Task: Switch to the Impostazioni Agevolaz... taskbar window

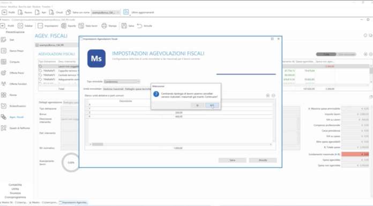Action: [73, 202]
